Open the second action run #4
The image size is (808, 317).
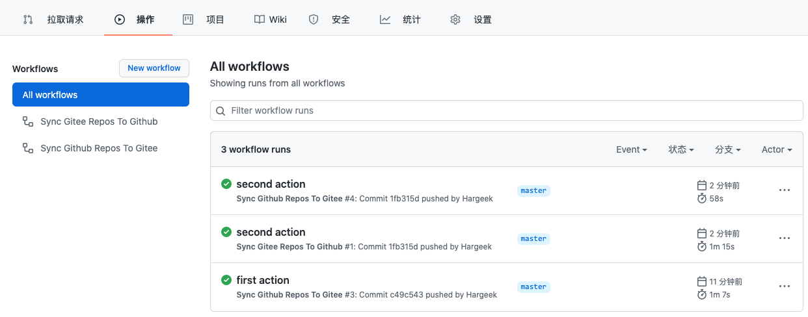(271, 184)
